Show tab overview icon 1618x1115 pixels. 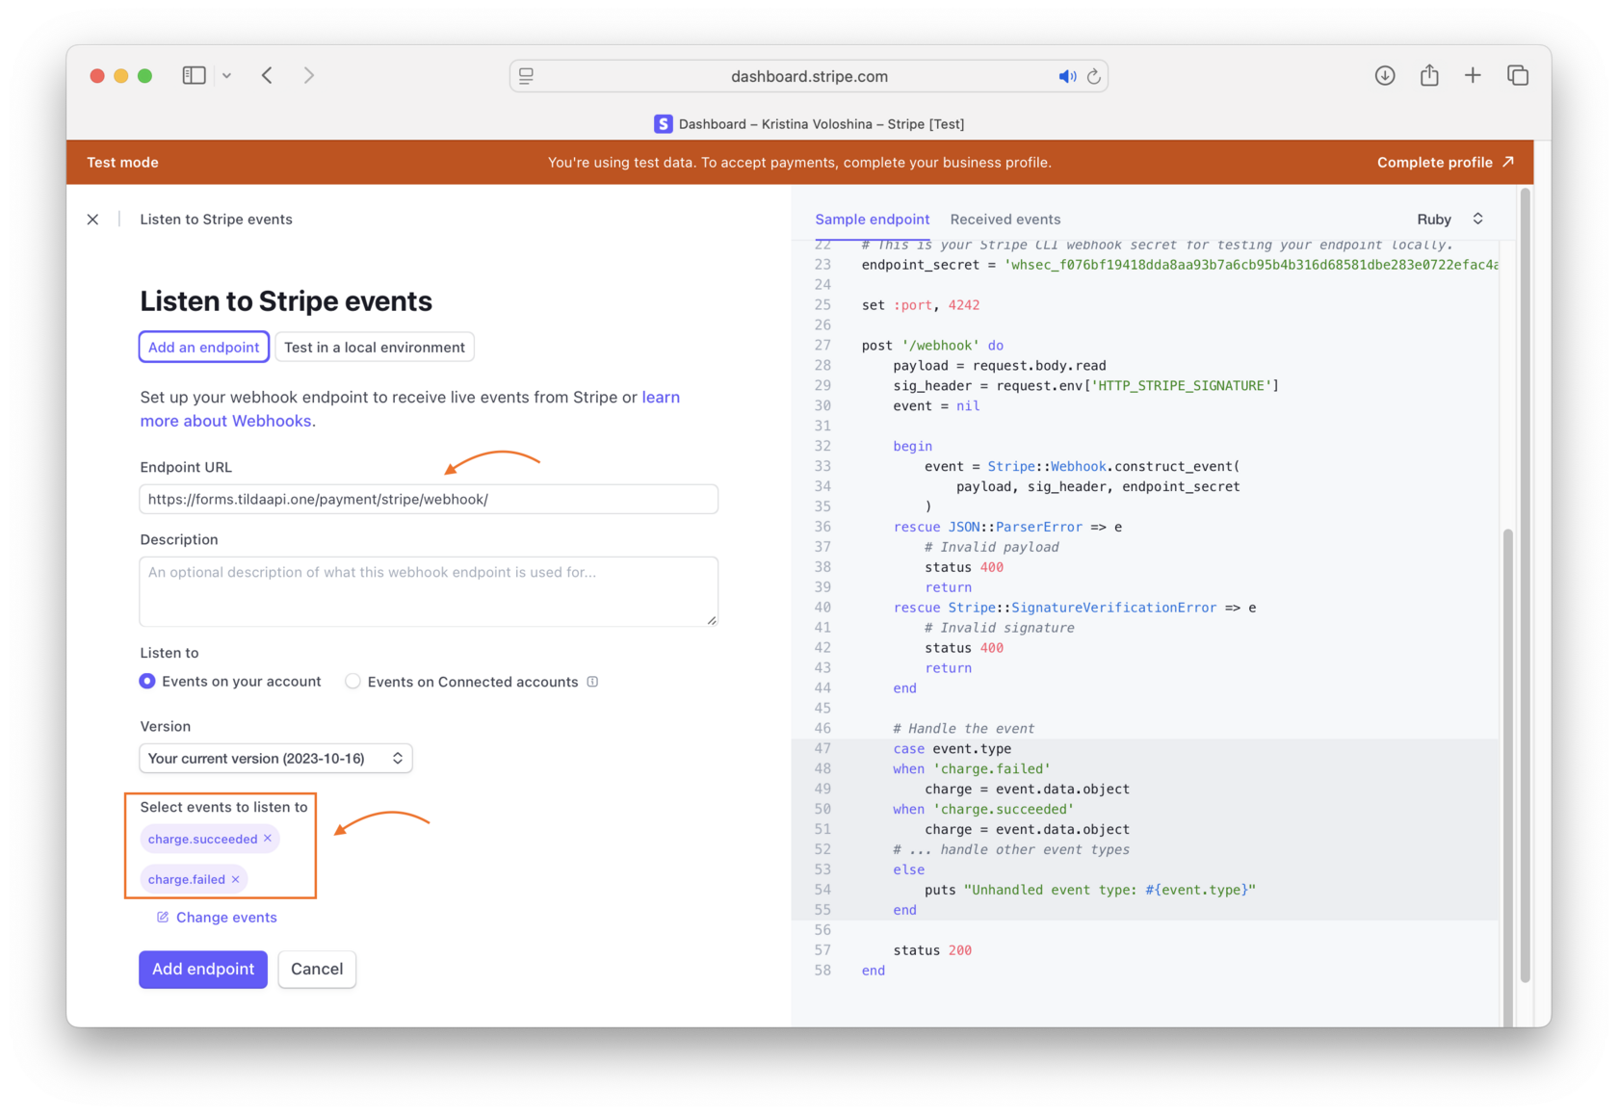pyautogui.click(x=1518, y=75)
